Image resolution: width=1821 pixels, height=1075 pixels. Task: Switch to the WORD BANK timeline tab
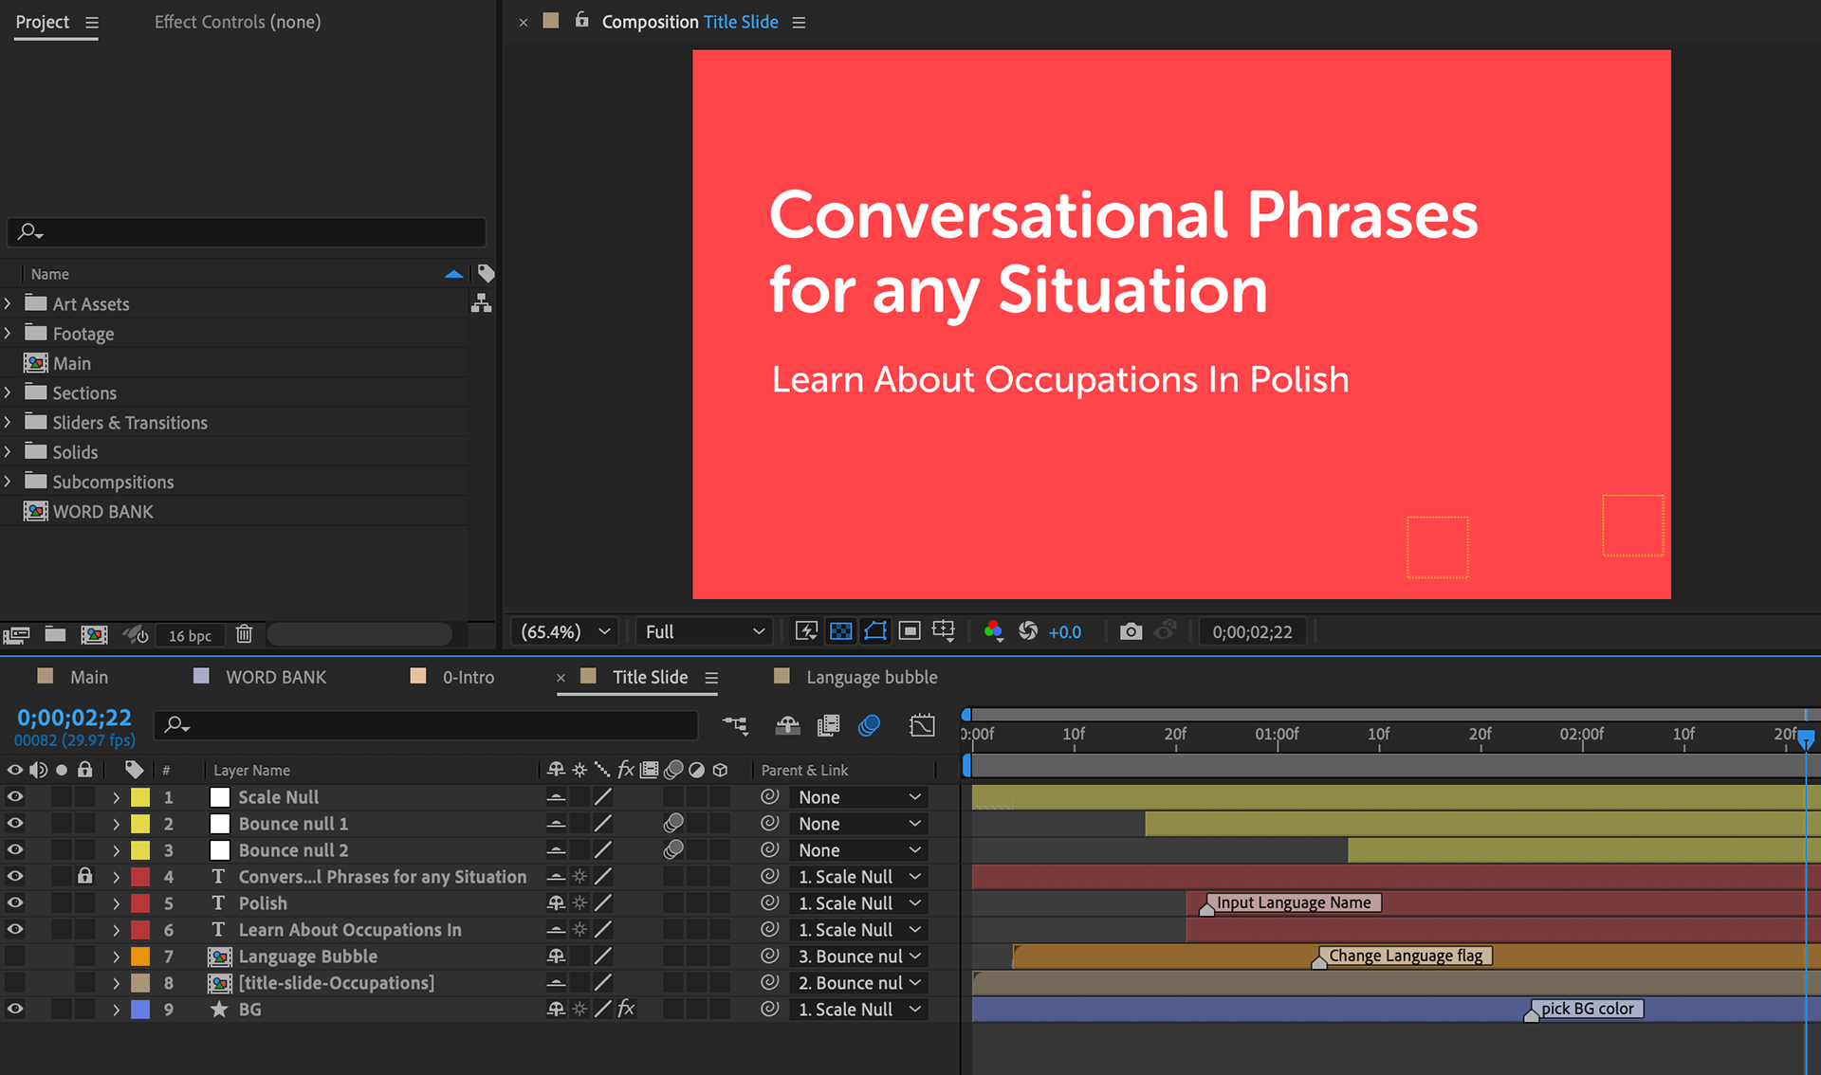[275, 677]
